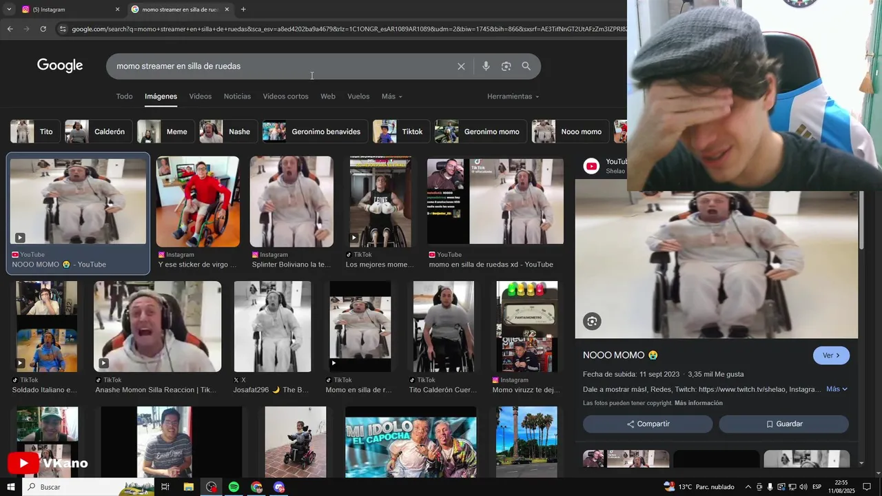The image size is (882, 496).
Task: Close the momo streamer search tab
Action: click(x=227, y=10)
